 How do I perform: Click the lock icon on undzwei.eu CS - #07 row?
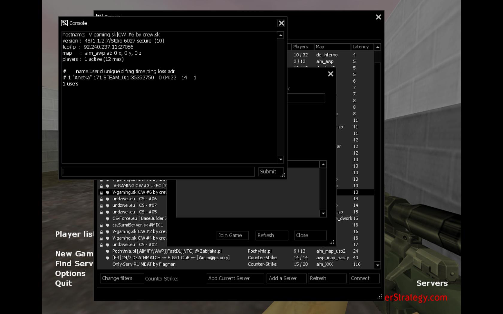[x=101, y=206]
